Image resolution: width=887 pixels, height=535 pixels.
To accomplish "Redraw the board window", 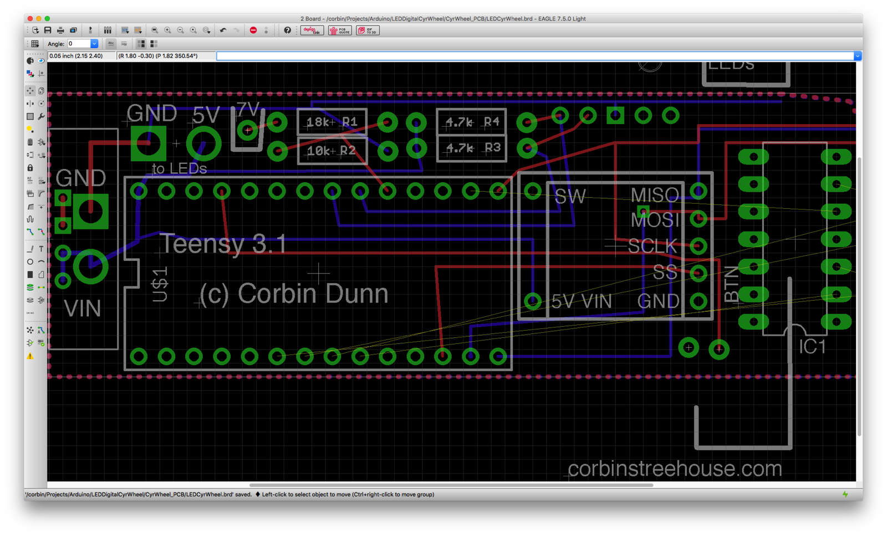I will coord(193,30).
